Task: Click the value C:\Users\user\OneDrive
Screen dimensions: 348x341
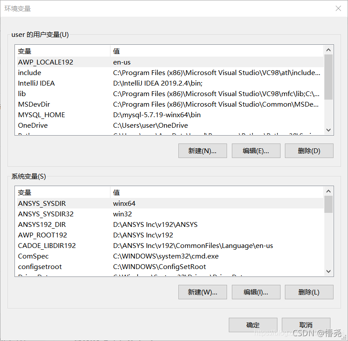Action: (150, 126)
